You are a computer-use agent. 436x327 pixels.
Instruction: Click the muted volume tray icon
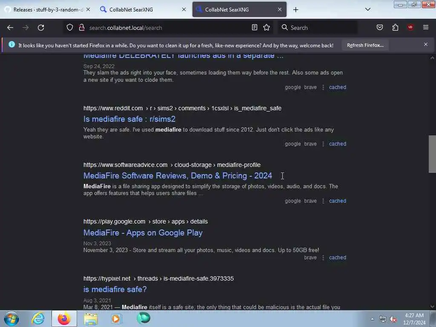[x=393, y=319]
